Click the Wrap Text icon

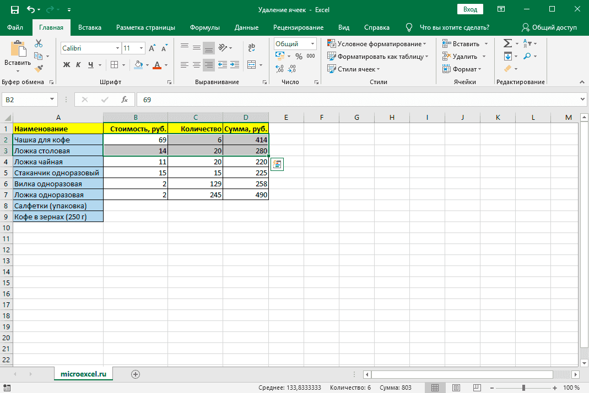tap(252, 48)
